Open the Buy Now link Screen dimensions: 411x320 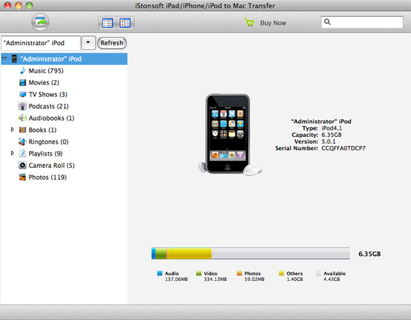273,23
